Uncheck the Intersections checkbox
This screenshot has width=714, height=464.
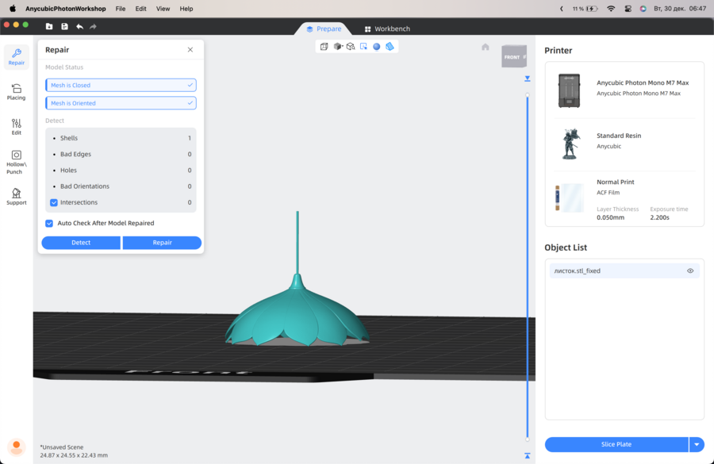pyautogui.click(x=54, y=202)
